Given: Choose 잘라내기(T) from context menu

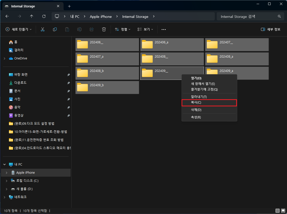Looking at the screenshot, I should [209, 97].
